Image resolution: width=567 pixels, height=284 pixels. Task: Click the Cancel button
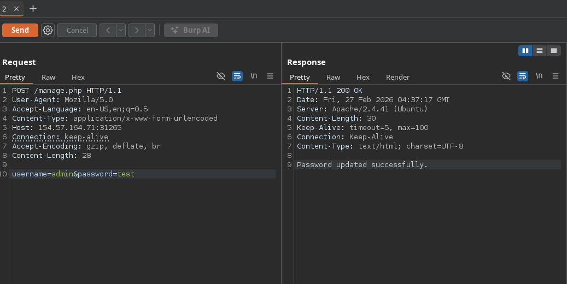(x=77, y=31)
